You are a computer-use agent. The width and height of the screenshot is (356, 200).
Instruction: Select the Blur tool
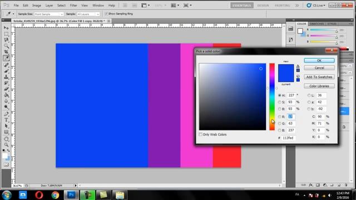(6, 101)
